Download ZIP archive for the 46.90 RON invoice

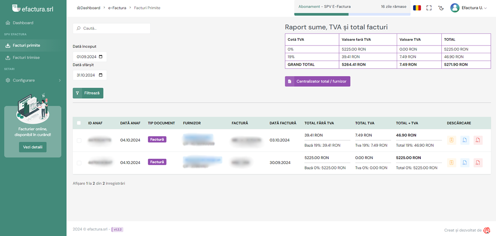(451, 140)
